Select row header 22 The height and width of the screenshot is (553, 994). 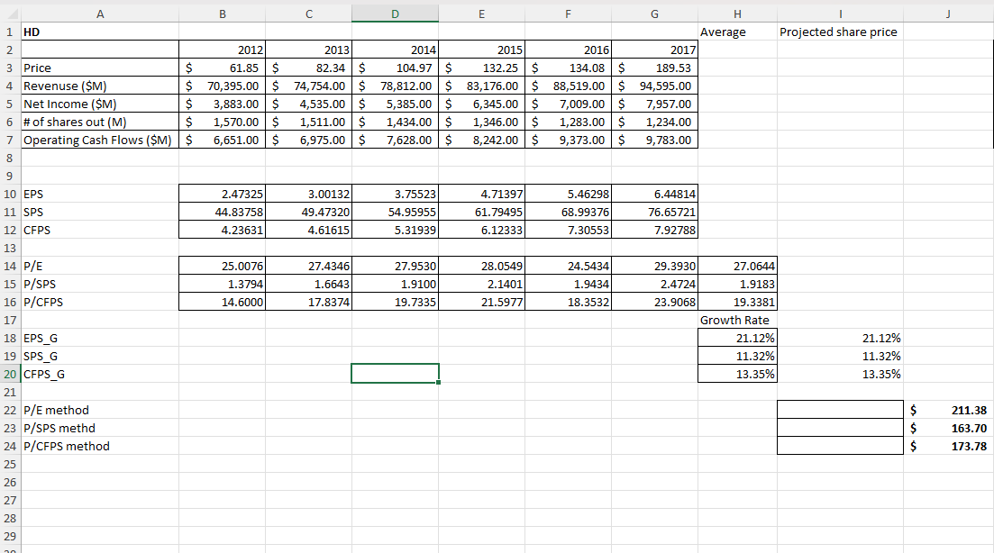9,410
